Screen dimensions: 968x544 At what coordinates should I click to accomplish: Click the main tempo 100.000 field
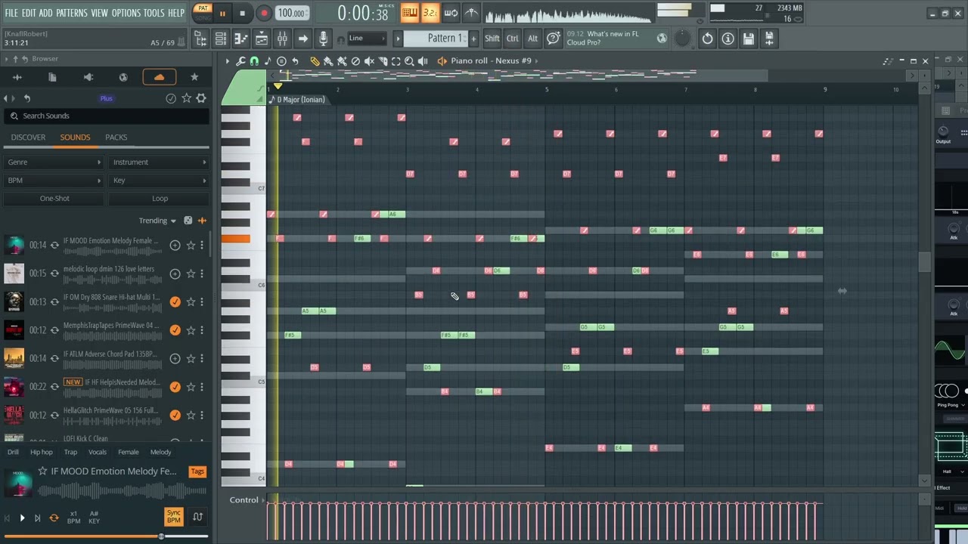pyautogui.click(x=291, y=13)
